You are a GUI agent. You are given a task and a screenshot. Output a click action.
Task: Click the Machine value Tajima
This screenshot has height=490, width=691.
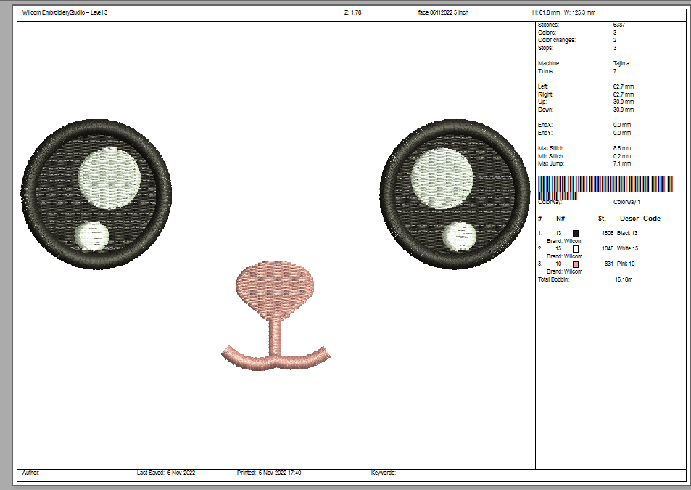click(621, 63)
